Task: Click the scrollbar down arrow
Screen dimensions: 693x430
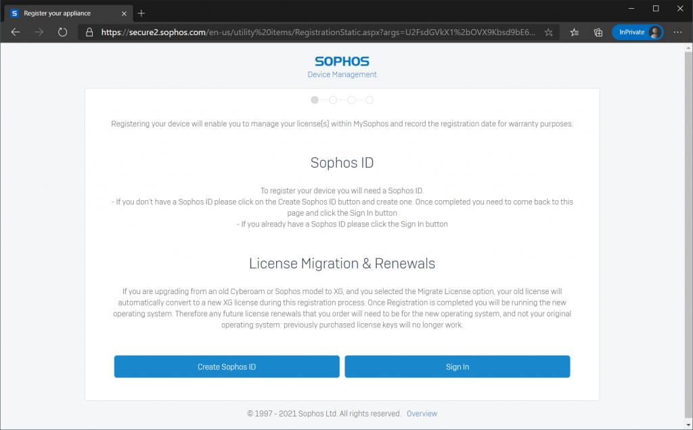Action: coord(688,425)
